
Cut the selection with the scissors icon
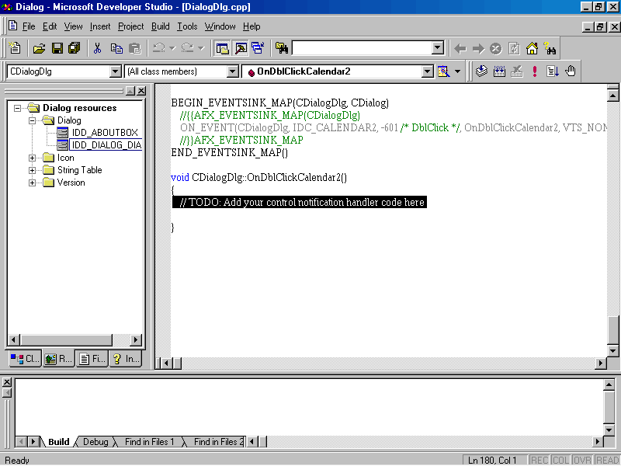97,48
